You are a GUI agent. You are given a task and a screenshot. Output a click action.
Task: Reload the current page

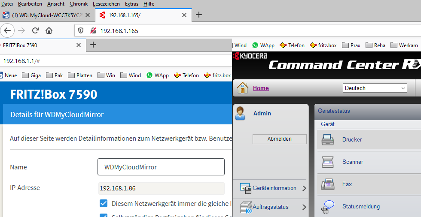coord(35,31)
